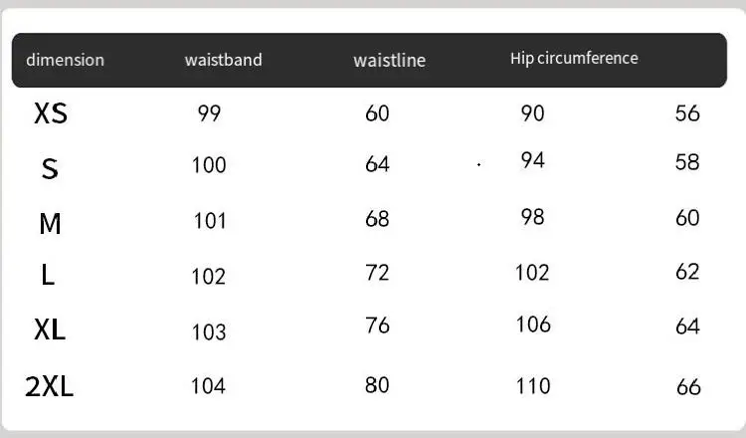Click the 2XL size row label
This screenshot has width=746, height=438.
[50, 386]
